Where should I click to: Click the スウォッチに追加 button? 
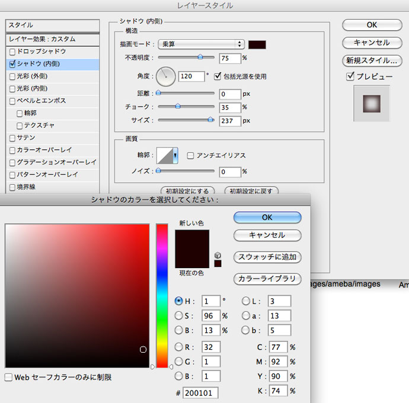coord(267,257)
